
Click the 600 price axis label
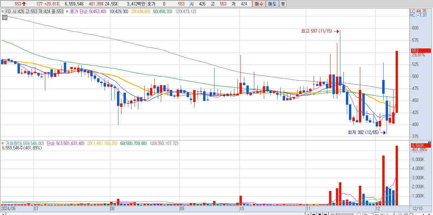[415, 28]
